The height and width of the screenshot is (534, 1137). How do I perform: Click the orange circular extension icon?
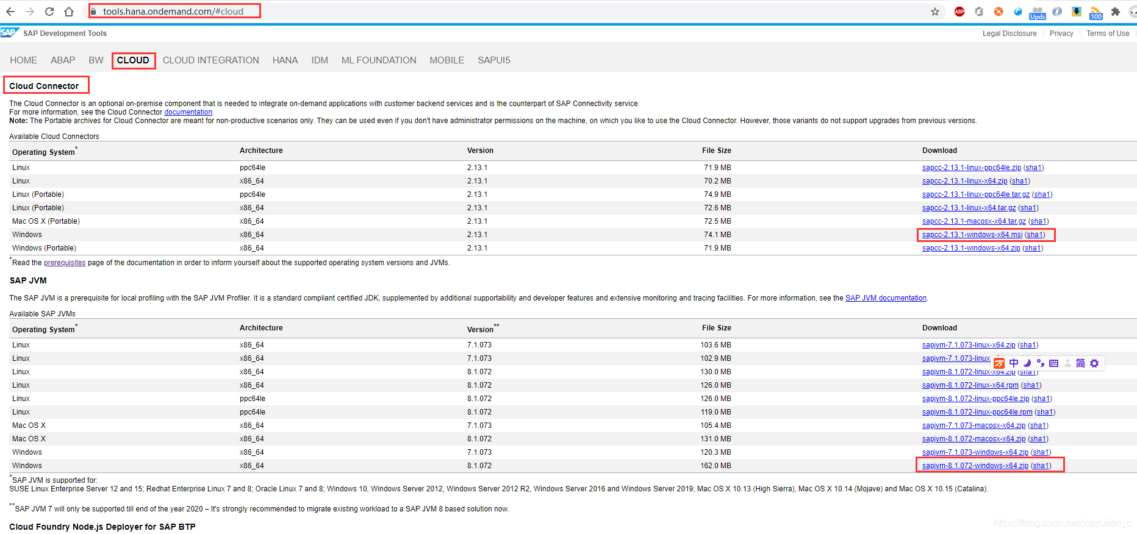click(x=999, y=12)
